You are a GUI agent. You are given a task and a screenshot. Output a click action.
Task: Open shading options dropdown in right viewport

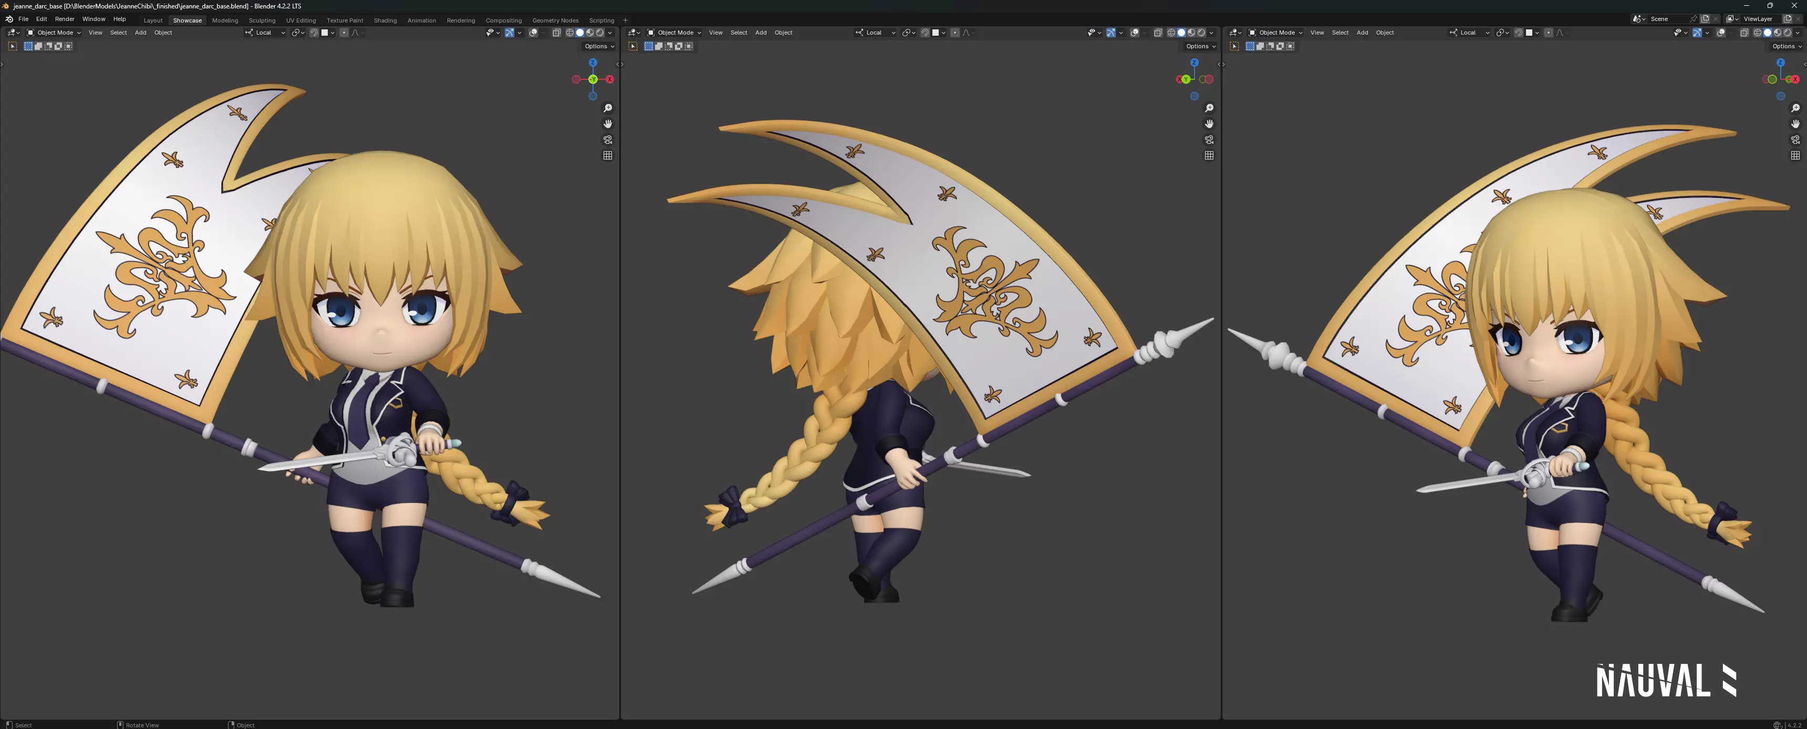tap(1797, 32)
